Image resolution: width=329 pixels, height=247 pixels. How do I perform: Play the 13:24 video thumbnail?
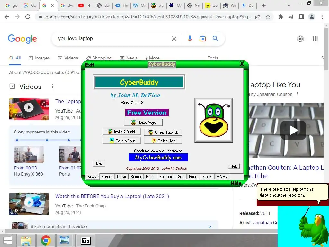pyautogui.click(x=29, y=204)
